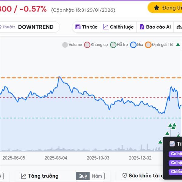Click the Báo cáo AI document icon
Screen dimensions: 182x182
click(142, 27)
